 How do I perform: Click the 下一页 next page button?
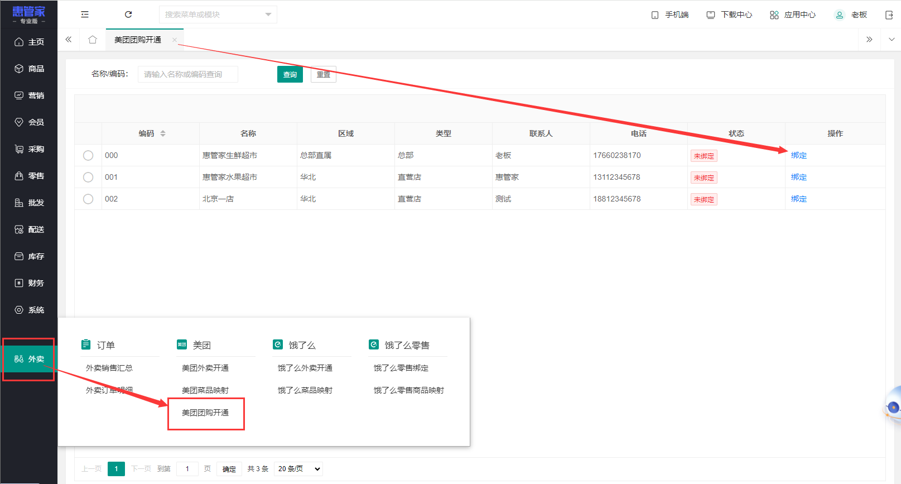click(141, 469)
